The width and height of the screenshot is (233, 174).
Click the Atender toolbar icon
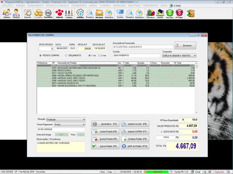pyautogui.click(x=80, y=13)
